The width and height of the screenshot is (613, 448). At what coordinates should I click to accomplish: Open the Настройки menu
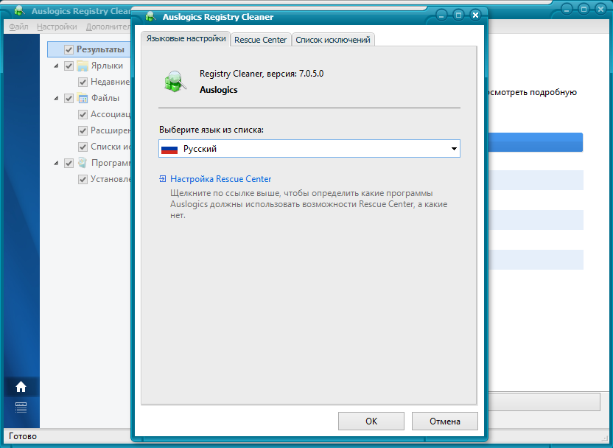pos(57,27)
